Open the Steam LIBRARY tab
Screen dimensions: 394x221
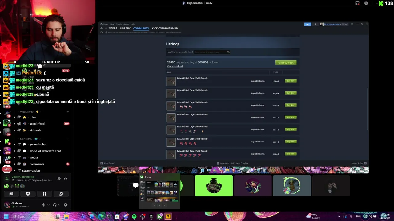[125, 28]
